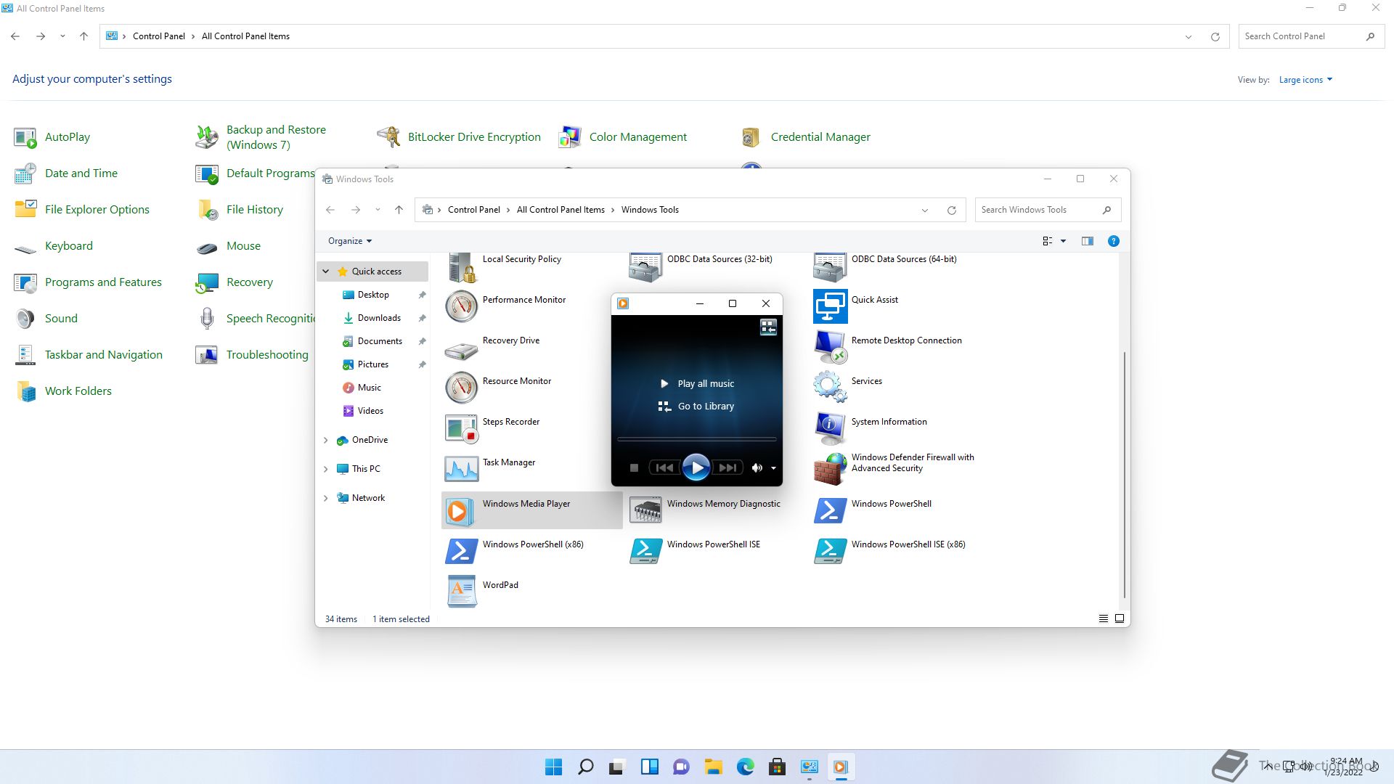1394x784 pixels.
Task: Open WordPad icon
Action: [462, 592]
